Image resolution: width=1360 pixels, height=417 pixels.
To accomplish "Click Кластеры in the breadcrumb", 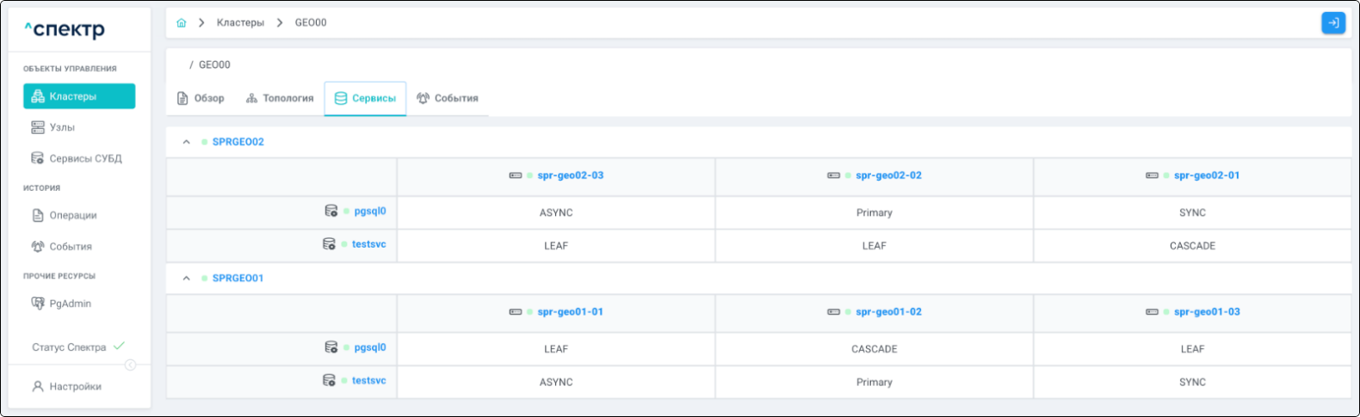I will 240,23.
